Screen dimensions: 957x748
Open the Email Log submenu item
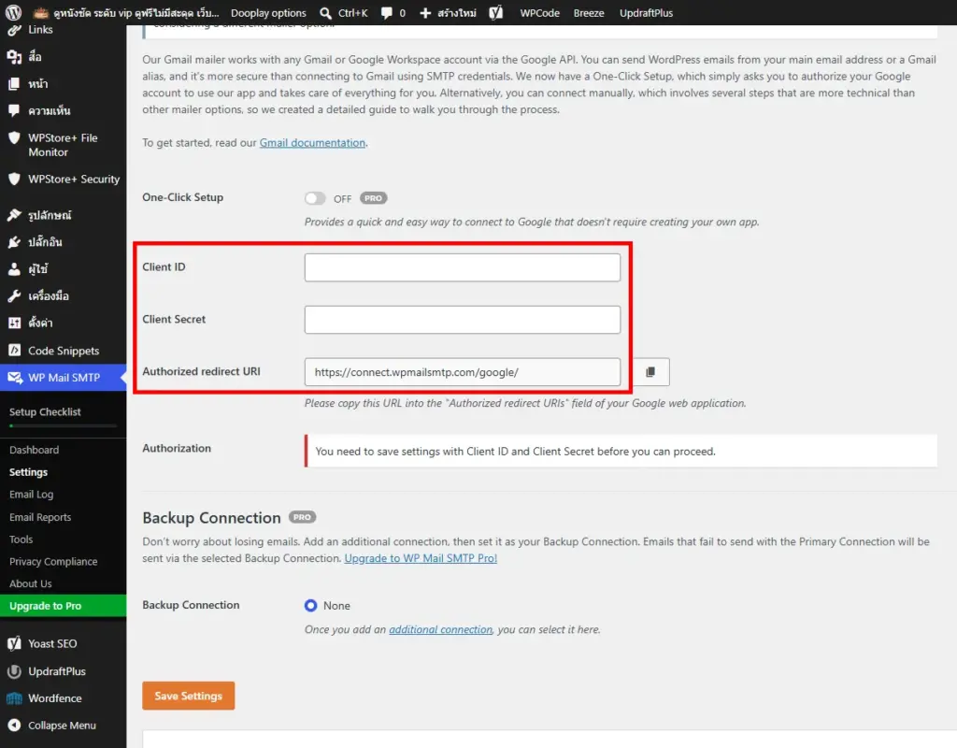pos(31,495)
